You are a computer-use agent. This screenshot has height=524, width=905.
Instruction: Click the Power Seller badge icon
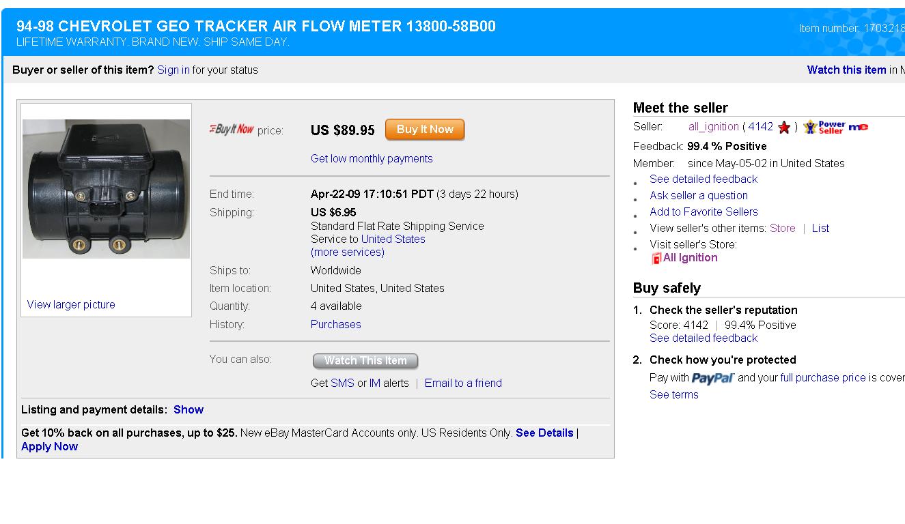[x=824, y=128]
